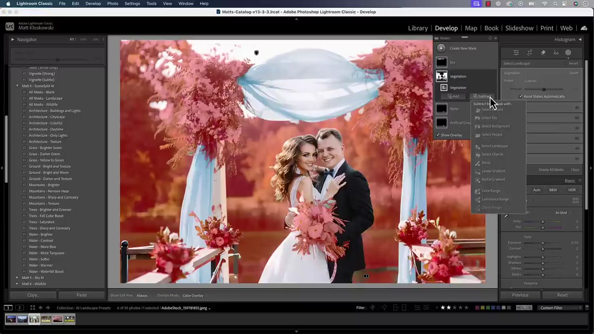This screenshot has width=594, height=334.
Task: Expand the Matt K - Sky AI preset group
Action: point(17,278)
